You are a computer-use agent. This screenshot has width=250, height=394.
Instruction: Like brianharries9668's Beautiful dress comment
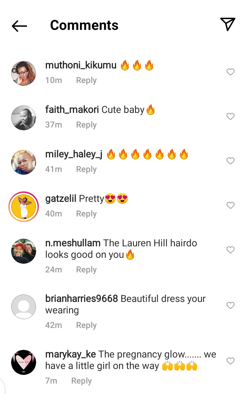click(x=231, y=305)
